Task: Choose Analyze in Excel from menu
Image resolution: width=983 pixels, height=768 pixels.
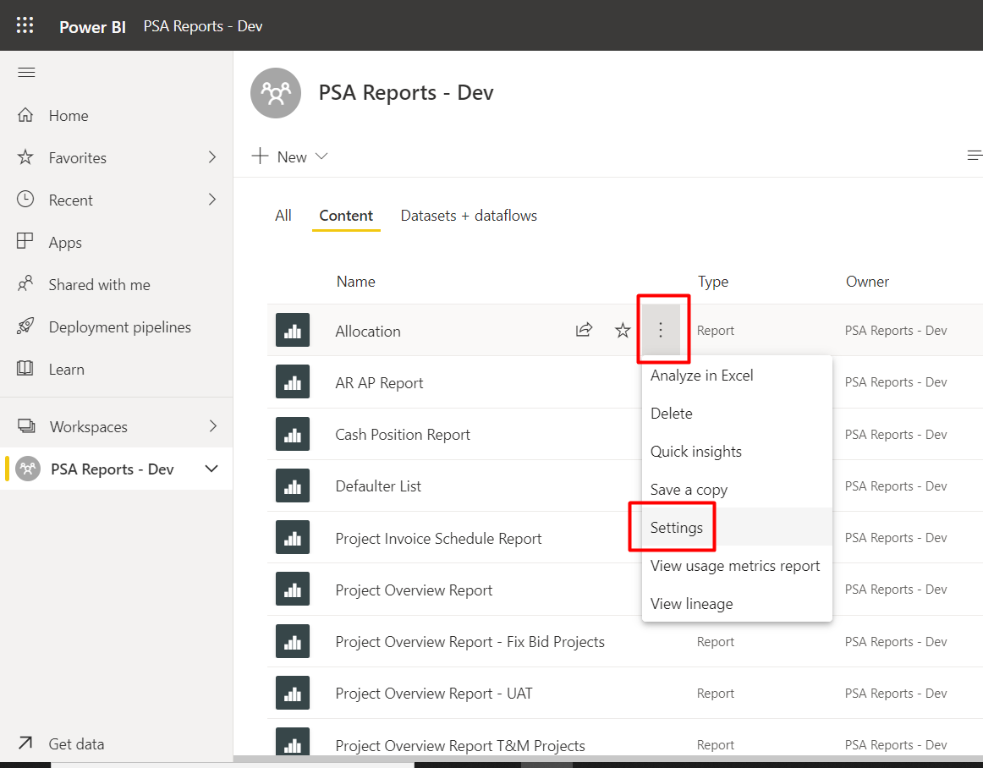Action: coord(701,376)
